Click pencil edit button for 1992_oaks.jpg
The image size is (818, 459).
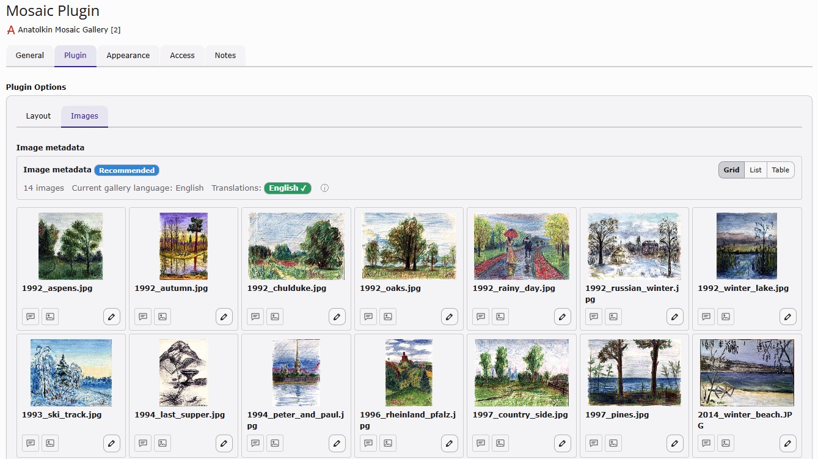tap(449, 317)
